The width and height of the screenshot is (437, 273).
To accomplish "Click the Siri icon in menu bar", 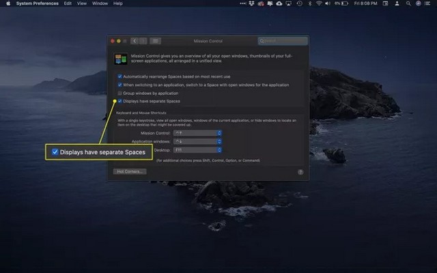I will pos(419,3).
